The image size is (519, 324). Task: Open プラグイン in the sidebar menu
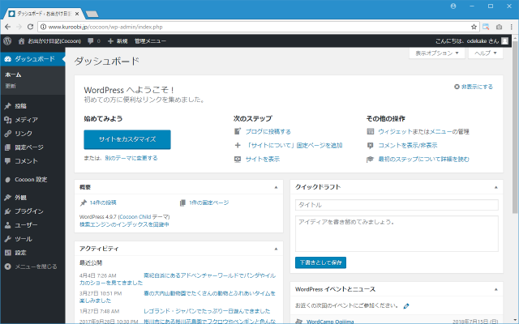click(x=28, y=211)
